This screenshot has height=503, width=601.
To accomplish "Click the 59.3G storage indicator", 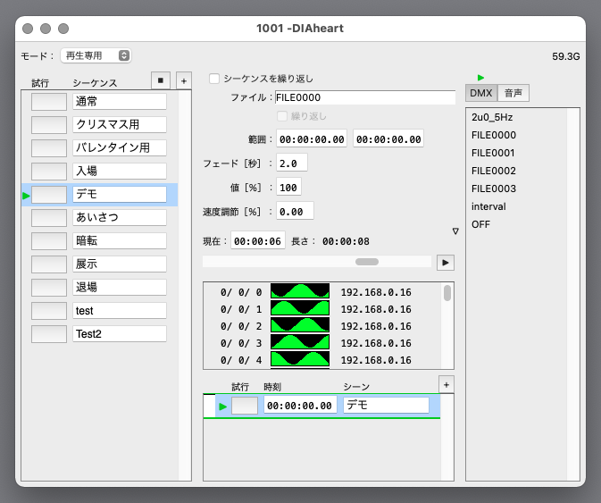I will click(566, 56).
